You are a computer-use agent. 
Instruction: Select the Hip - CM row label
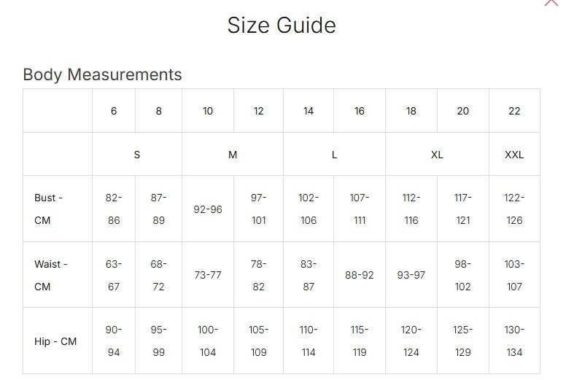[x=55, y=341]
